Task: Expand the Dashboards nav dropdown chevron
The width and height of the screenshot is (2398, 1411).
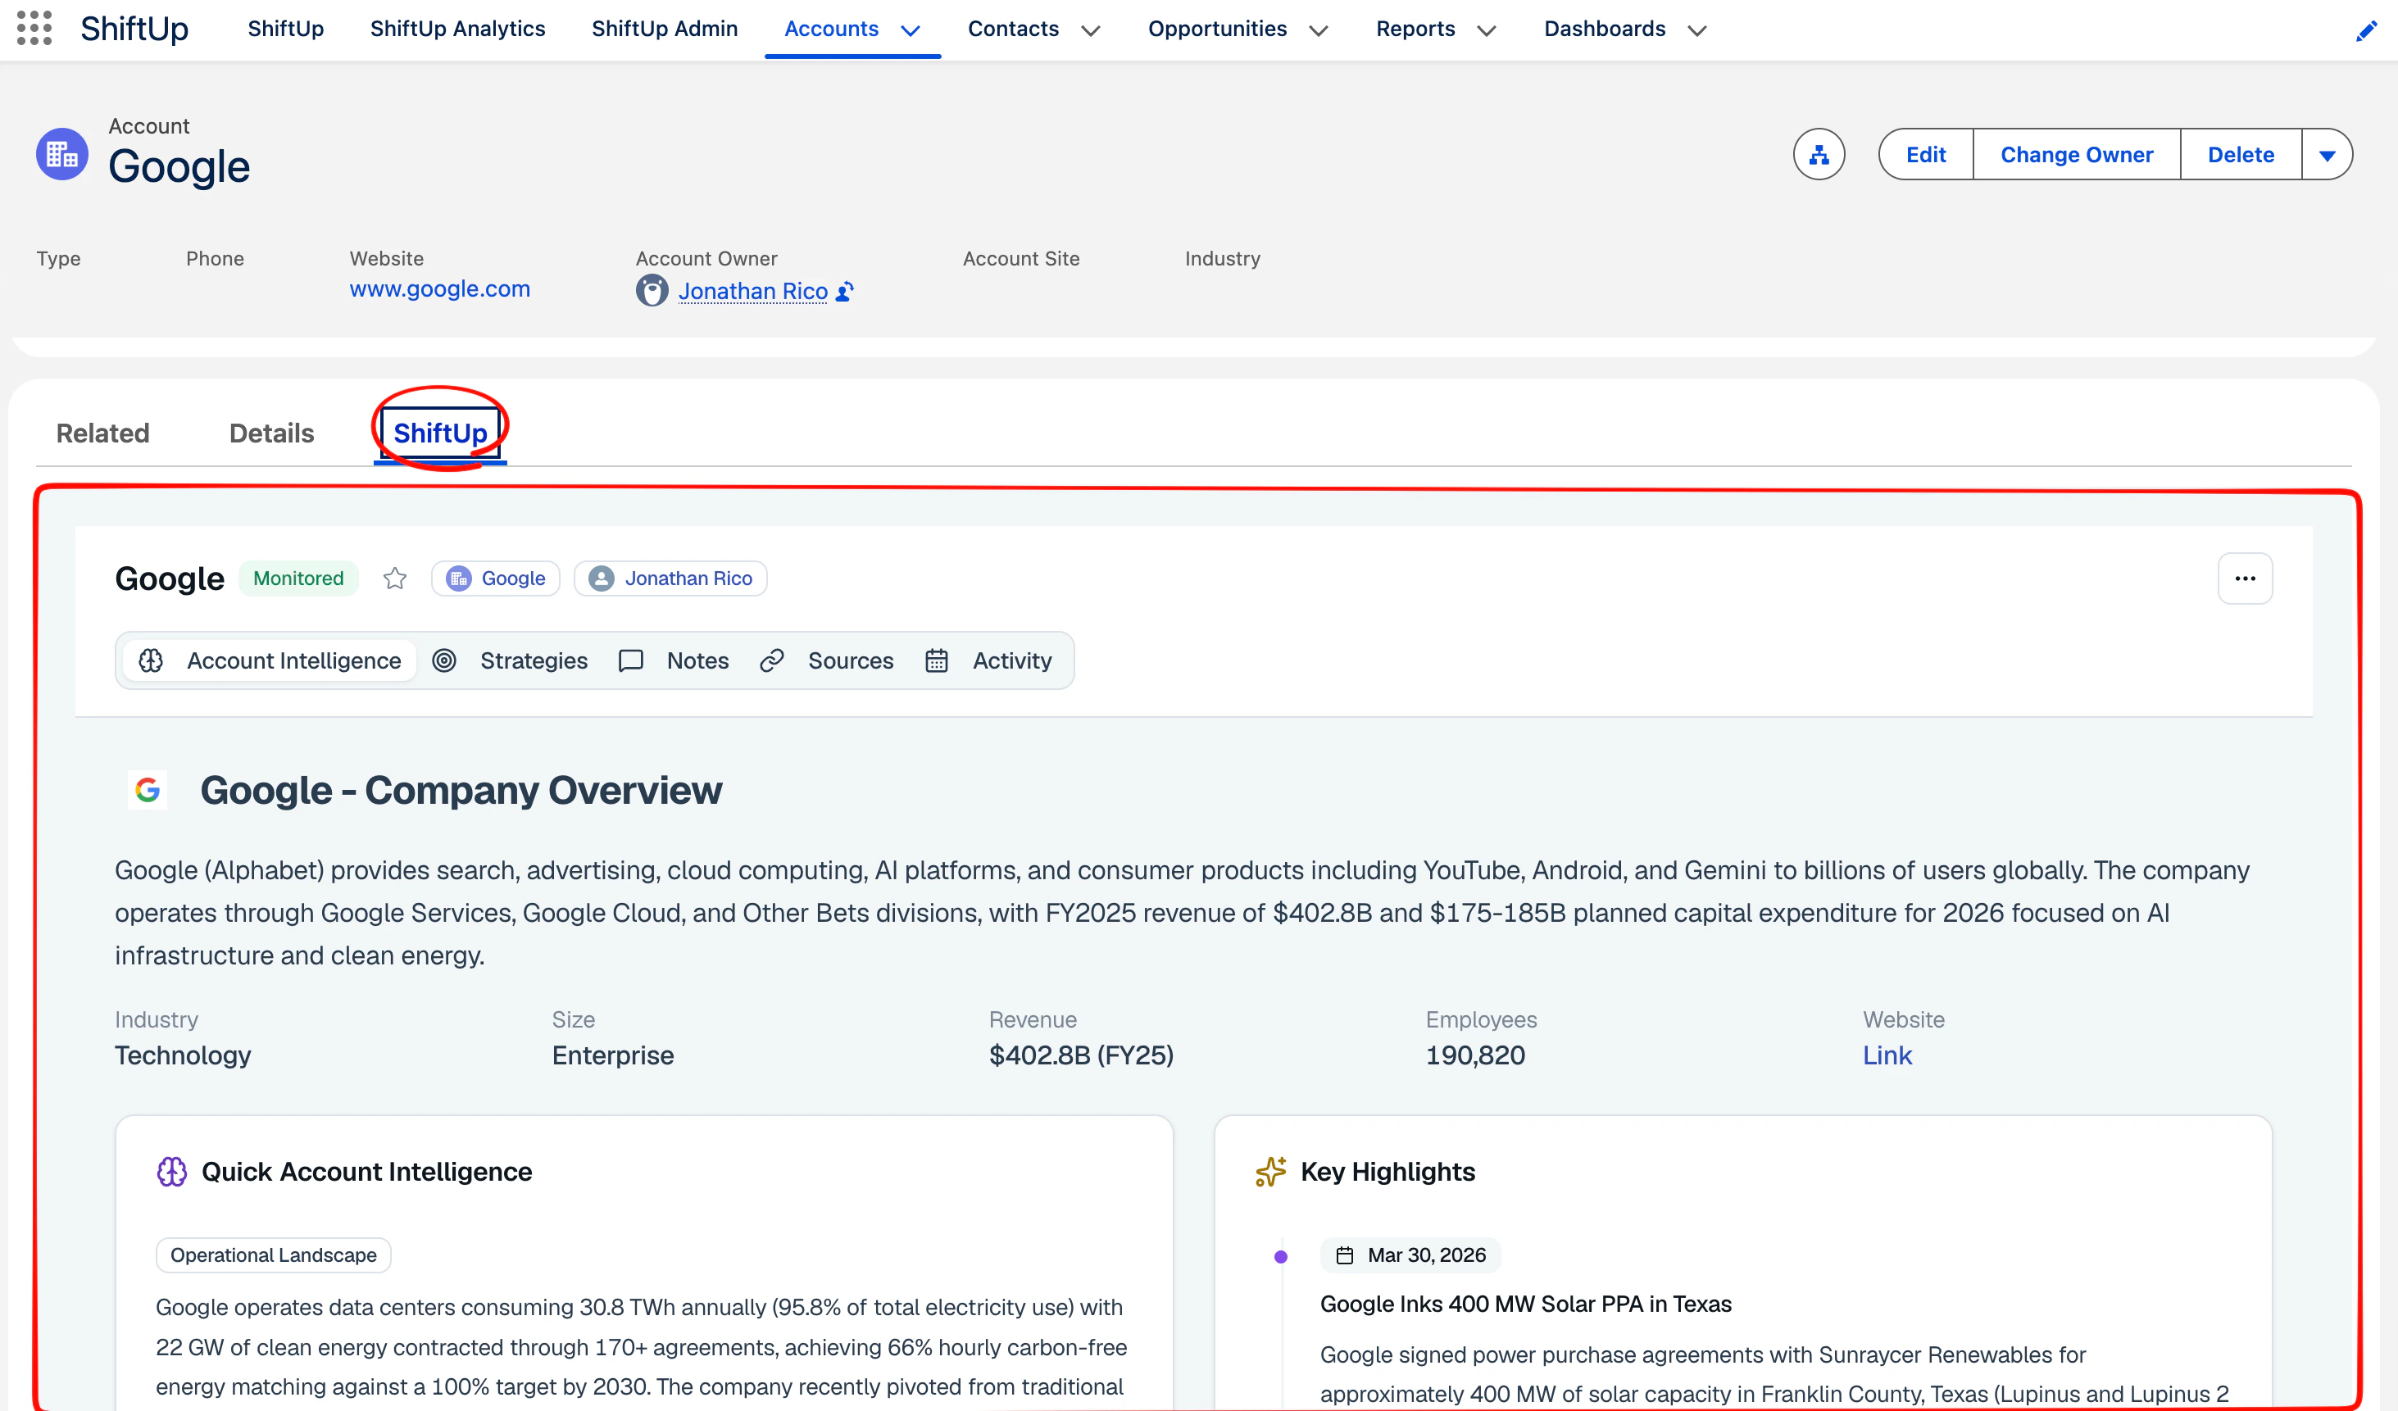Action: click(1696, 30)
